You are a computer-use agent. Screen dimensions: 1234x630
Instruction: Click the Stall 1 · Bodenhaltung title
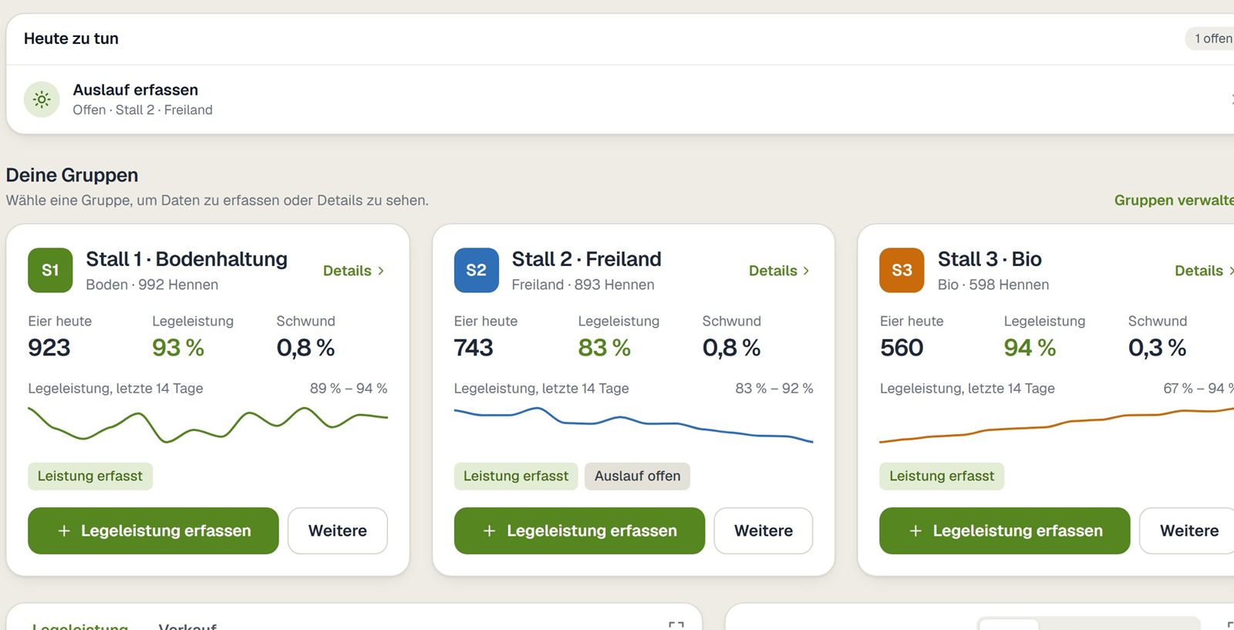tap(187, 259)
